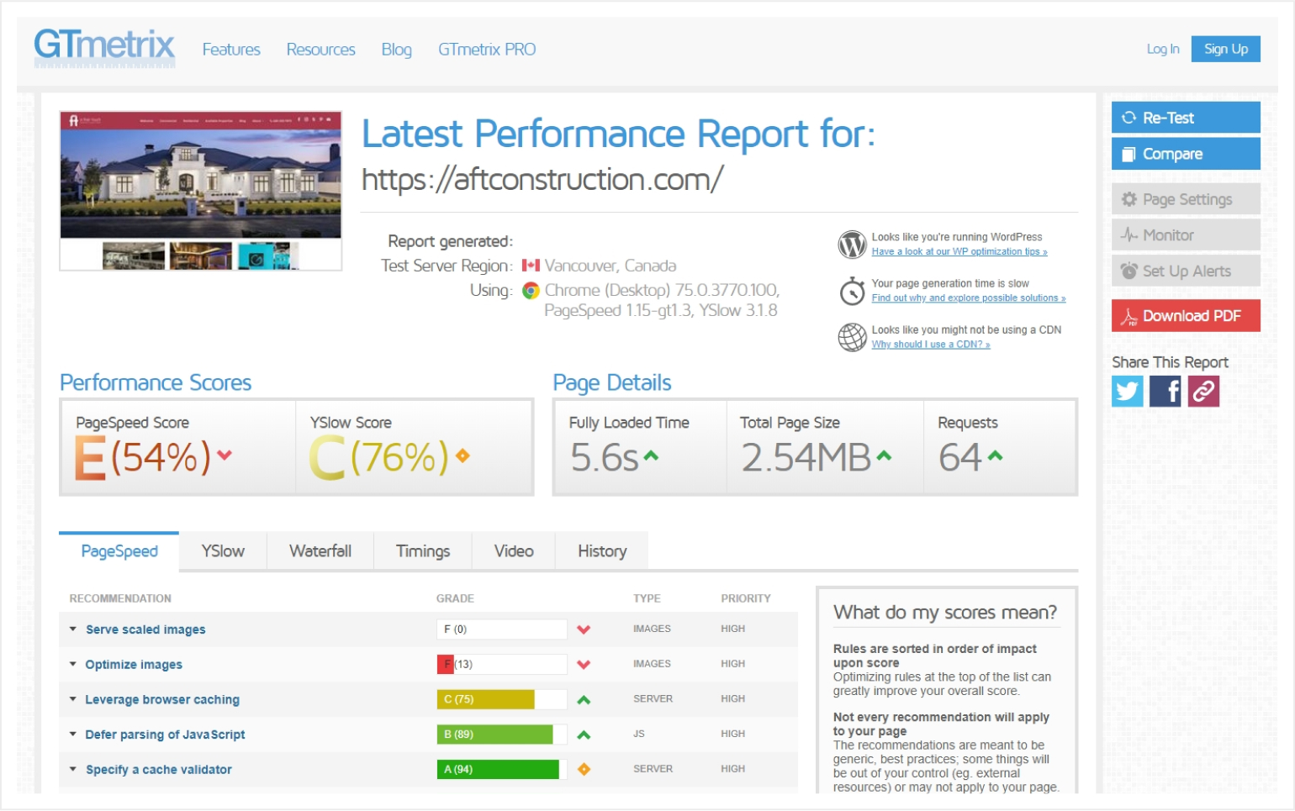Click the Chrome browser icon
Image resolution: width=1295 pixels, height=811 pixels.
tap(531, 291)
